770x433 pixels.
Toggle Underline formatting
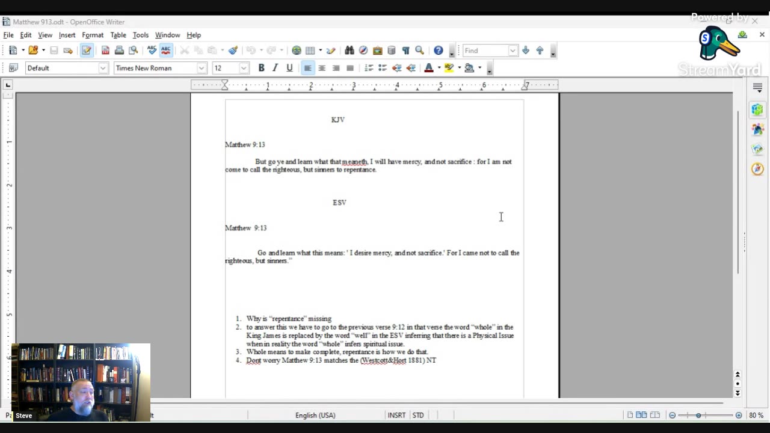tap(289, 68)
